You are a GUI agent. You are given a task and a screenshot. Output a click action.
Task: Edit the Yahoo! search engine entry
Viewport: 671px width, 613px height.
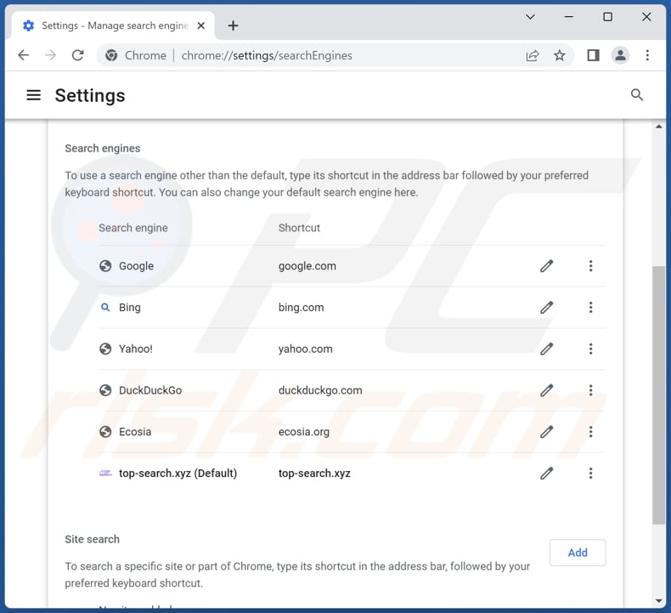coord(546,349)
